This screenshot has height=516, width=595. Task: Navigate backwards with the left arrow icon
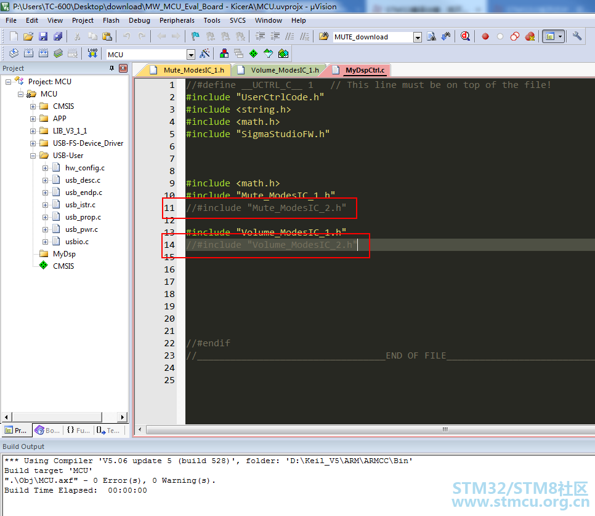pyautogui.click(x=161, y=36)
